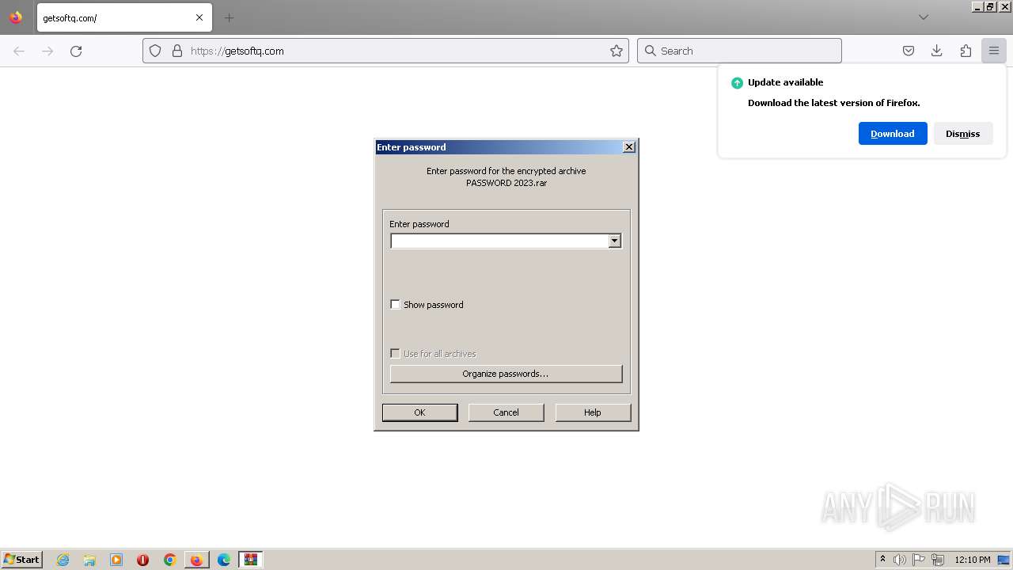Screen dimensions: 1013x570
Task: Open Organize passwords dialog
Action: click(x=506, y=374)
